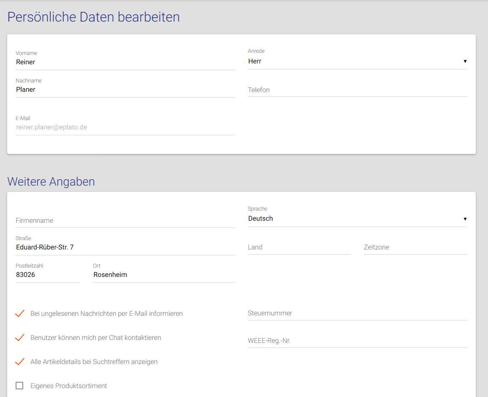Click into the Firmenname field
Screen dimensions: 488x397
(x=125, y=221)
